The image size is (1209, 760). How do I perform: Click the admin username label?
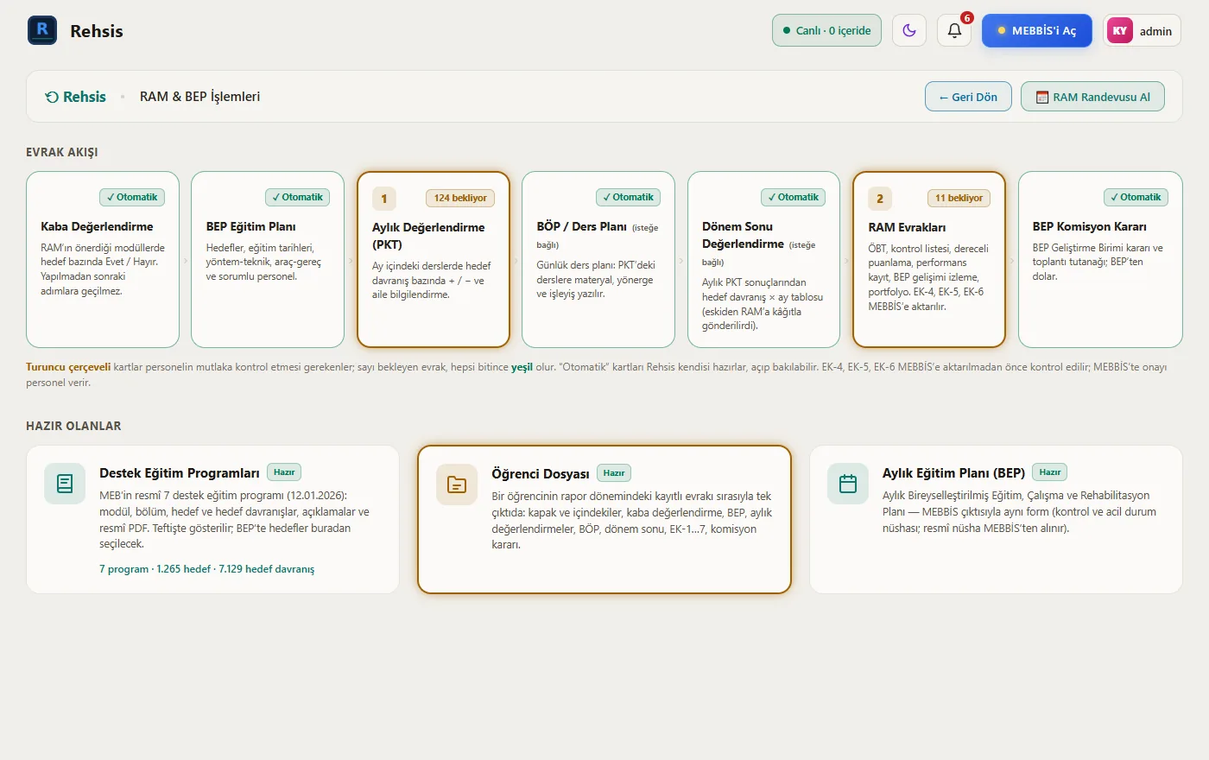point(1155,31)
